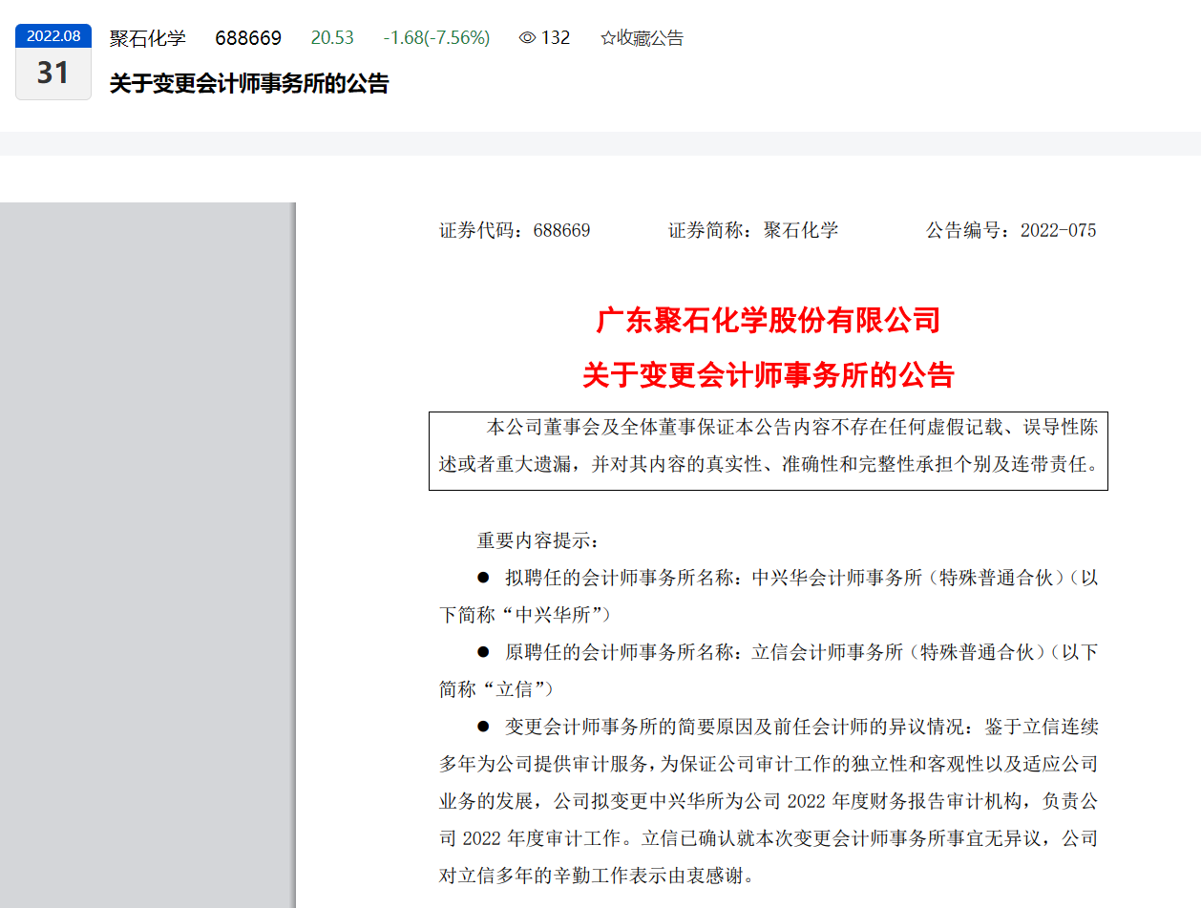Click the boxed board declaration paragraph
The width and height of the screenshot is (1201, 908).
point(769,451)
